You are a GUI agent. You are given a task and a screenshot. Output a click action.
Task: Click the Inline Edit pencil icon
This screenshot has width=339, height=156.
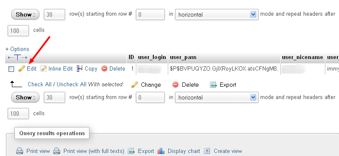click(44, 68)
